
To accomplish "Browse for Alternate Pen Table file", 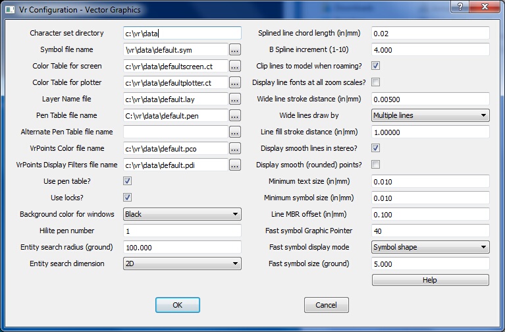I will coord(235,132).
